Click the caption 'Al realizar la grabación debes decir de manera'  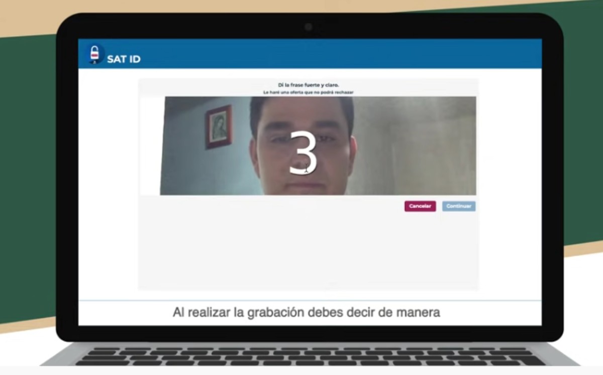pos(307,312)
